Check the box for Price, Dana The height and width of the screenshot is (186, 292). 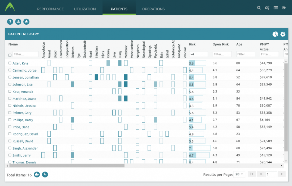[10, 127]
